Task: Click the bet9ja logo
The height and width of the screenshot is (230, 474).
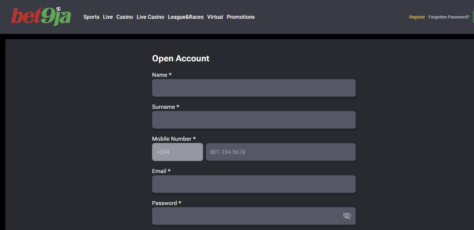Action: (x=41, y=16)
